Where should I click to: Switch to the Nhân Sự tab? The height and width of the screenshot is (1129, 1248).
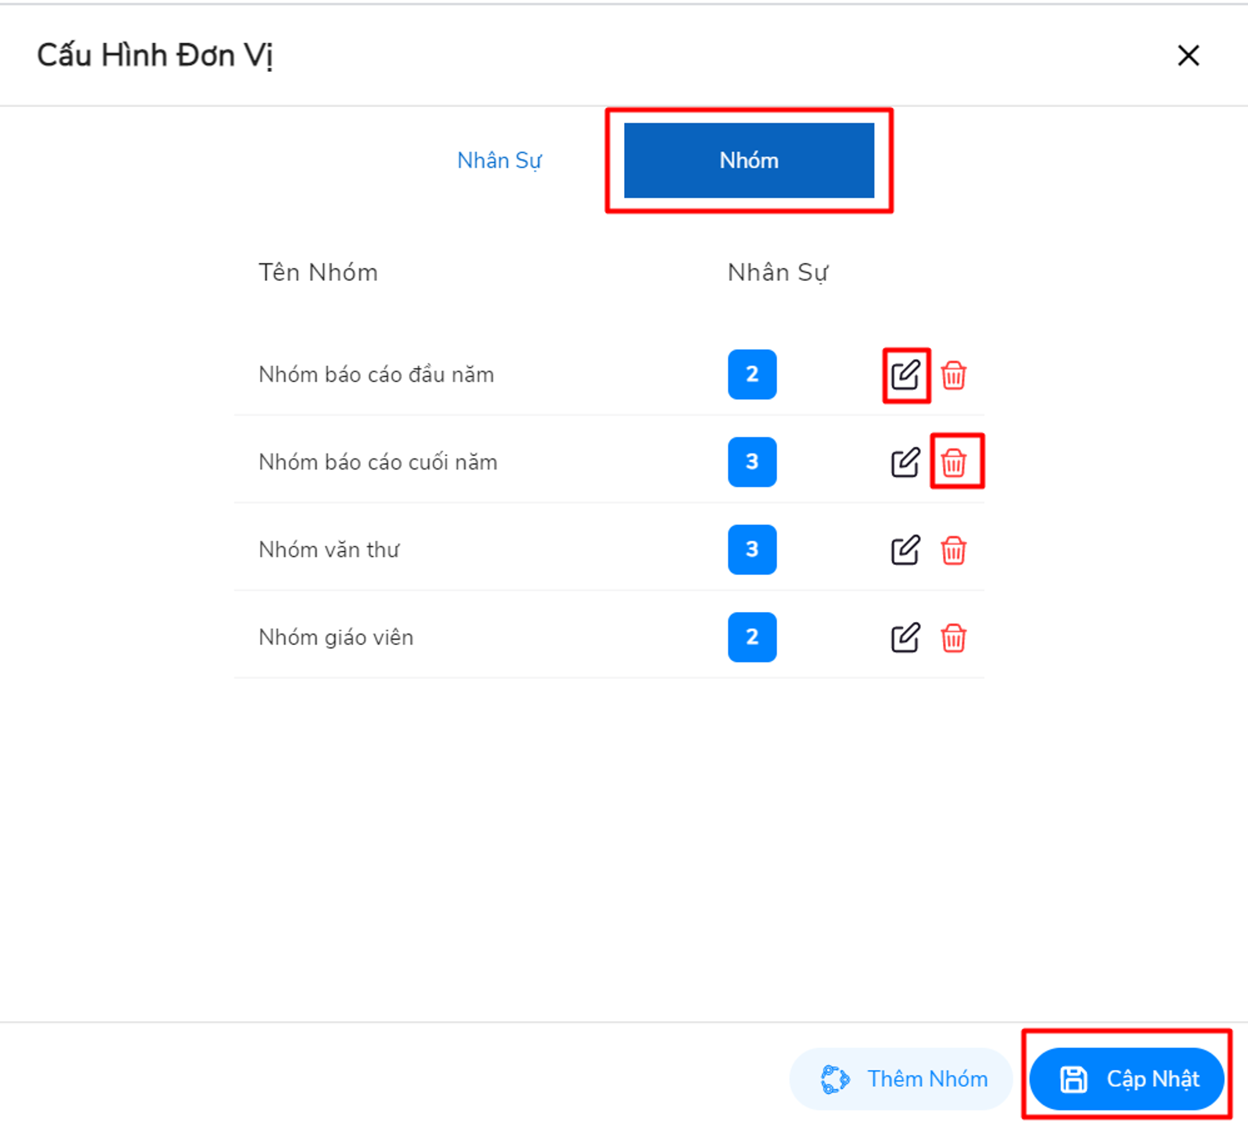click(499, 160)
